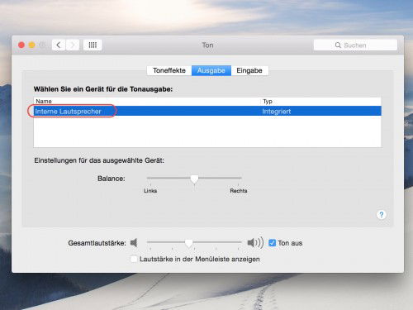Viewport: 413px width, 310px height.
Task: Close the Ton window with red button
Action: tap(21, 45)
